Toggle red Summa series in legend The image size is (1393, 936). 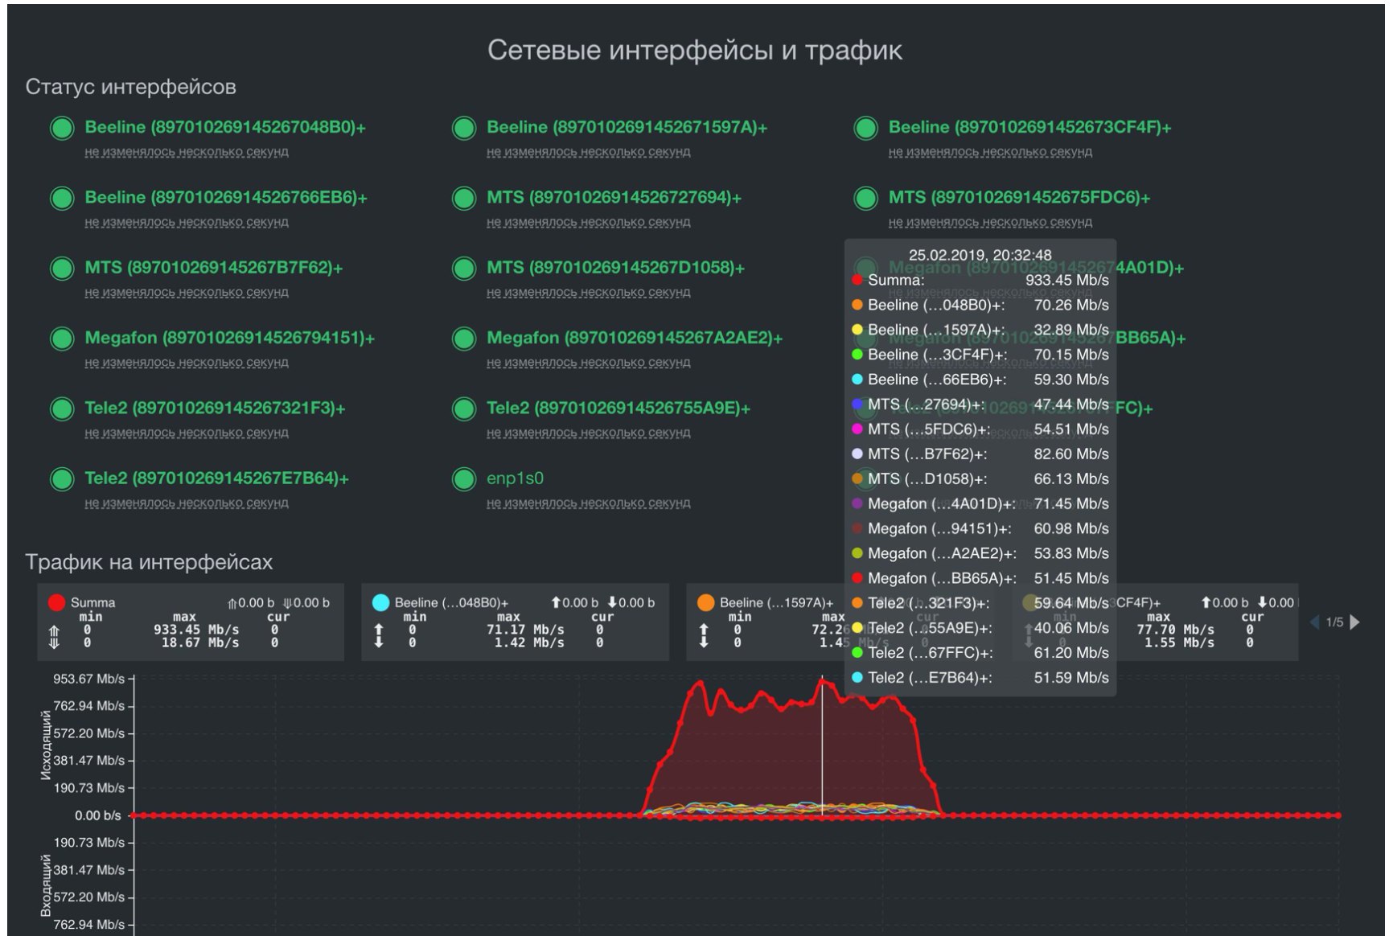point(56,602)
